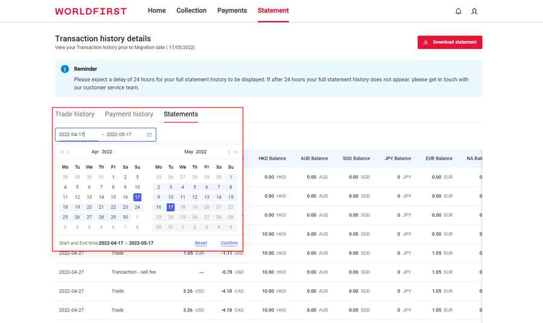Open the Home menu item
Screen dimensions: 543x323
point(156,11)
